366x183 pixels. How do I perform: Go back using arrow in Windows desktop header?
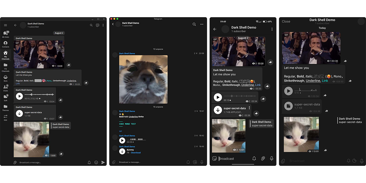click(x=15, y=25)
